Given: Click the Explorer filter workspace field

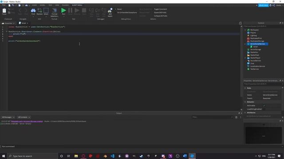Looking at the screenshot, I should point(264,26).
